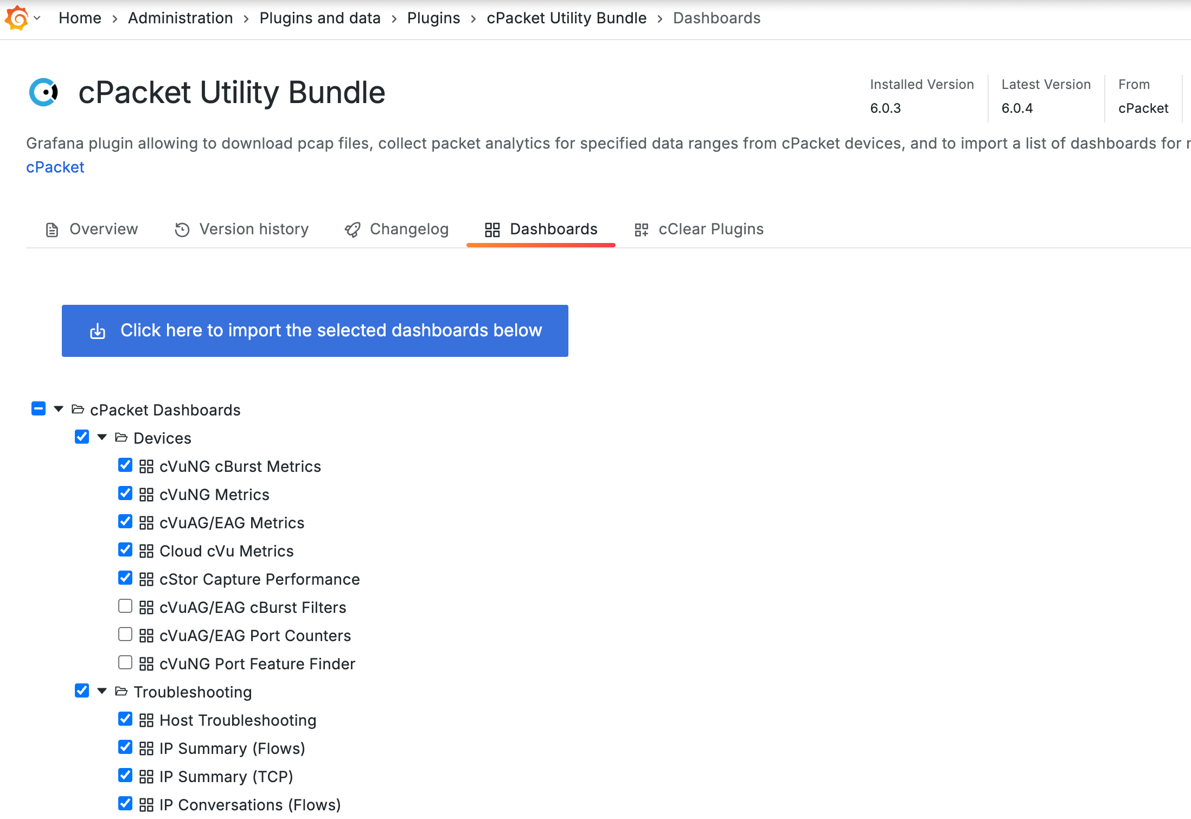Select the Dashboards tab

pyautogui.click(x=541, y=229)
